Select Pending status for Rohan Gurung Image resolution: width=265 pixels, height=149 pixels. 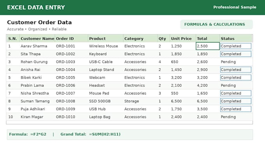(x=228, y=62)
